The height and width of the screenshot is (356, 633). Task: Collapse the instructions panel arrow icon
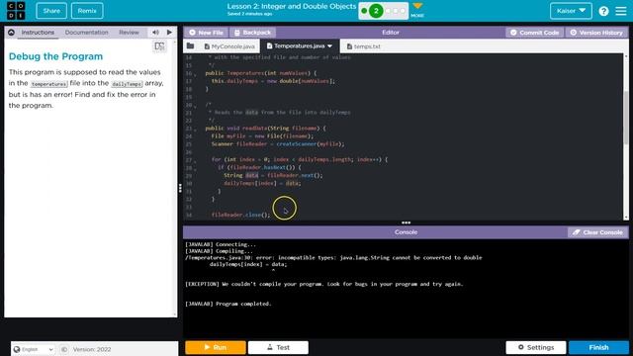point(11,33)
